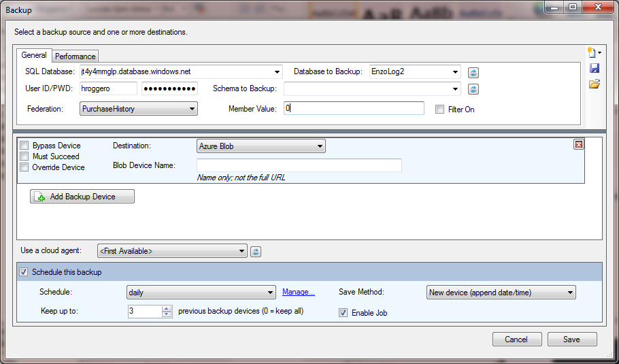Click the new document icon in the right sidebar

tap(591, 52)
